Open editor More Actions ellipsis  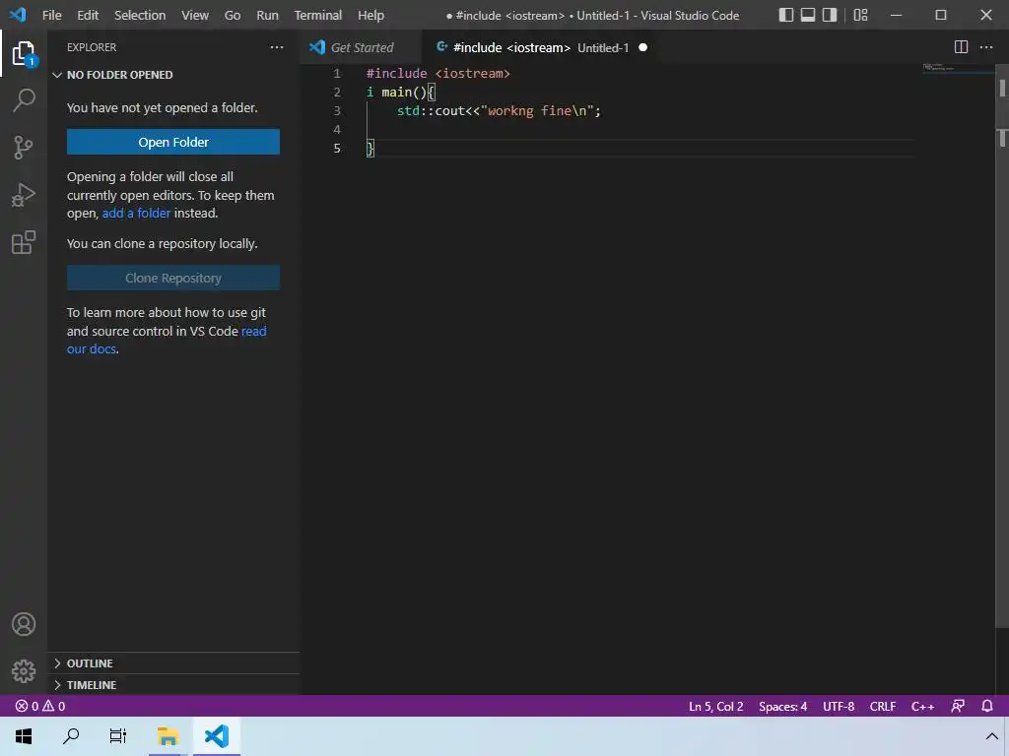click(985, 47)
